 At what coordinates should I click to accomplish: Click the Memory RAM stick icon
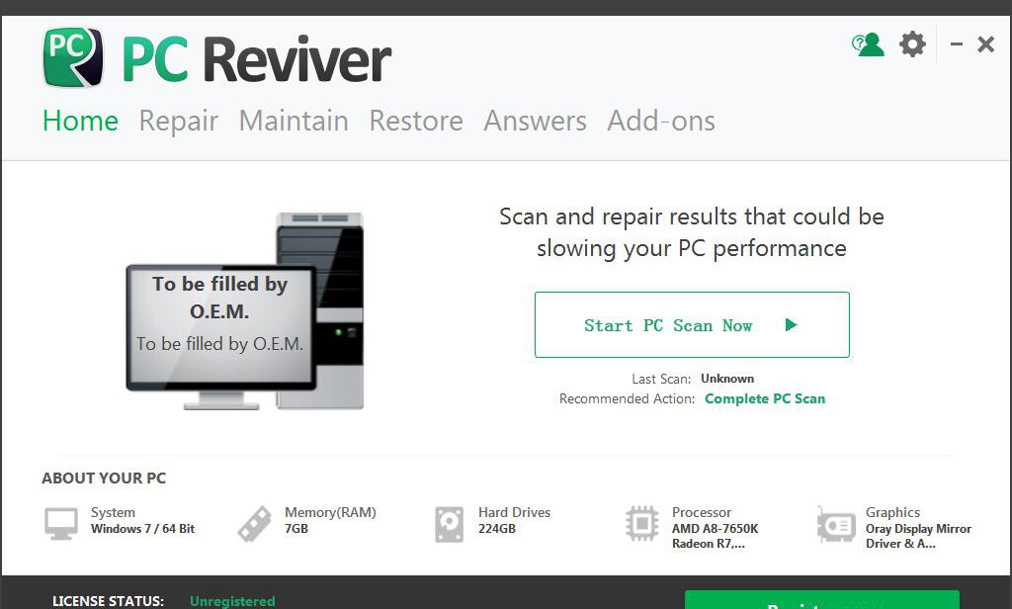254,524
